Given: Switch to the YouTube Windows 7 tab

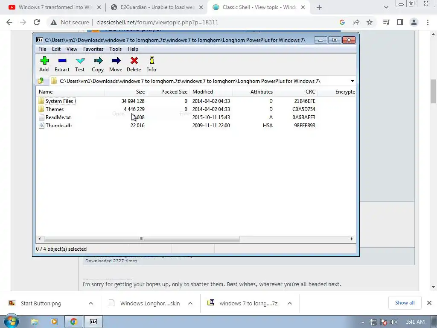Looking at the screenshot, I should tap(55, 7).
